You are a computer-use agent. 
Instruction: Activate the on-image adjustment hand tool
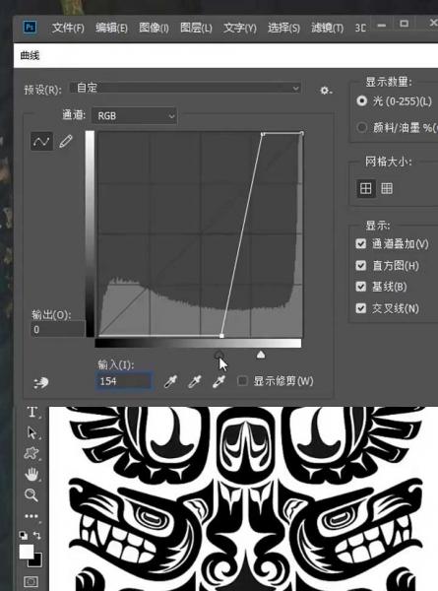point(40,383)
